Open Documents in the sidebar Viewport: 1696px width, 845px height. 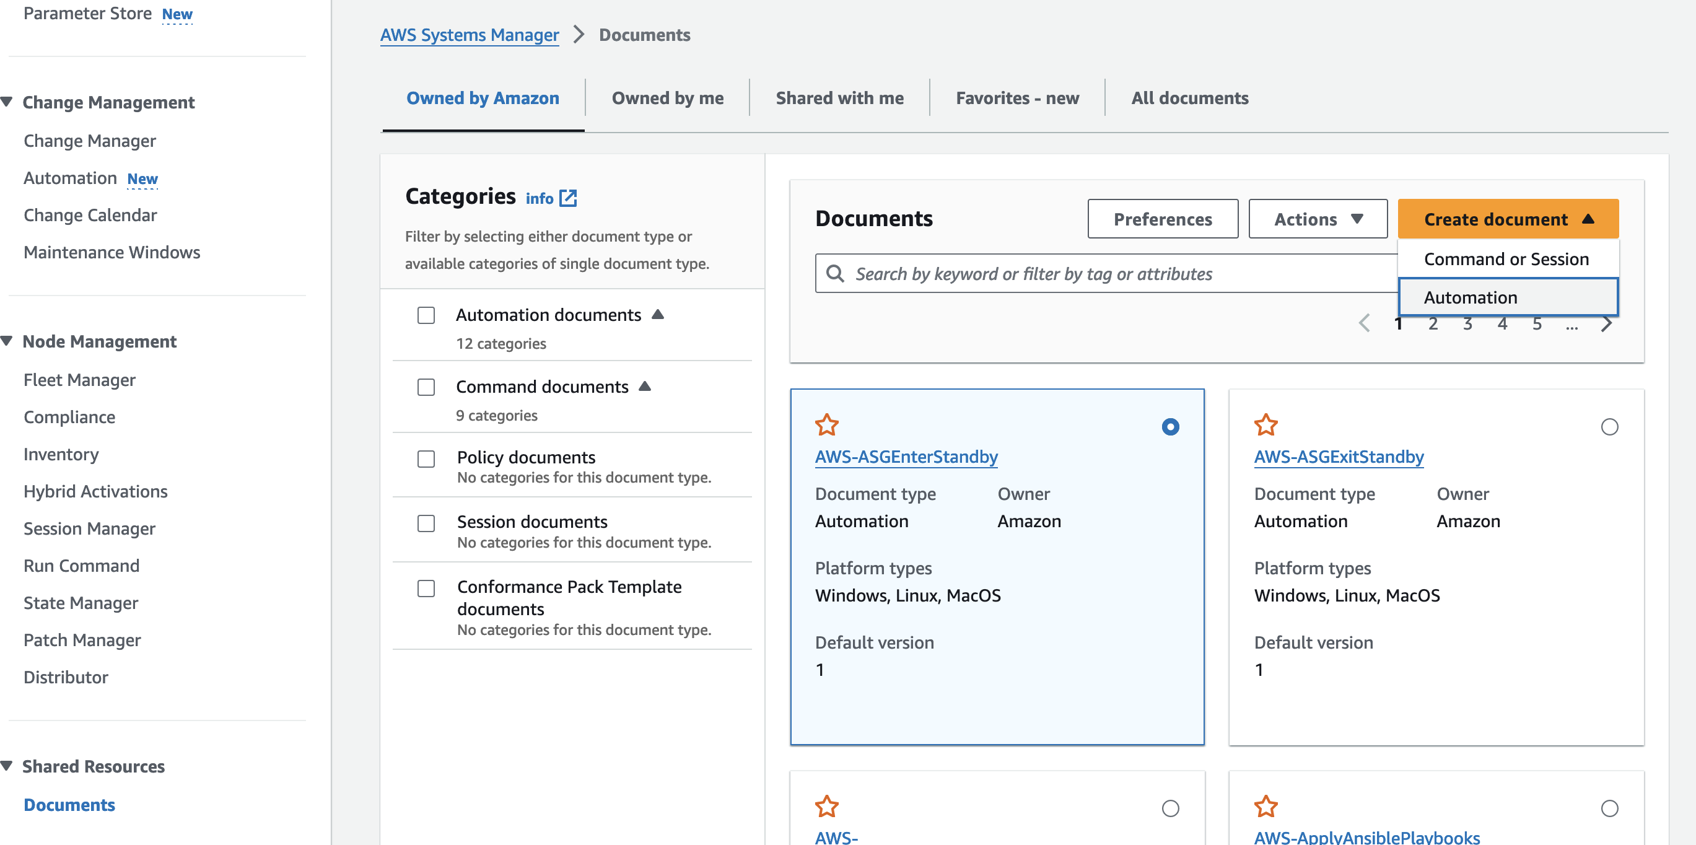tap(69, 805)
